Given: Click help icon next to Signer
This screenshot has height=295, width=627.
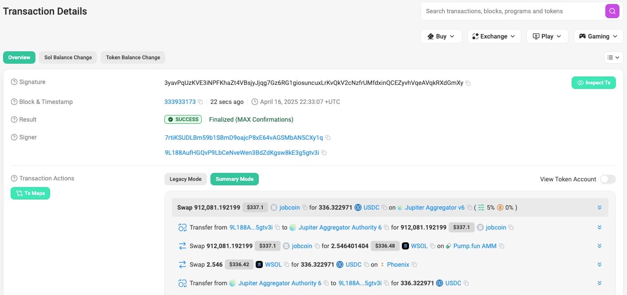Looking at the screenshot, I should pyautogui.click(x=14, y=137).
